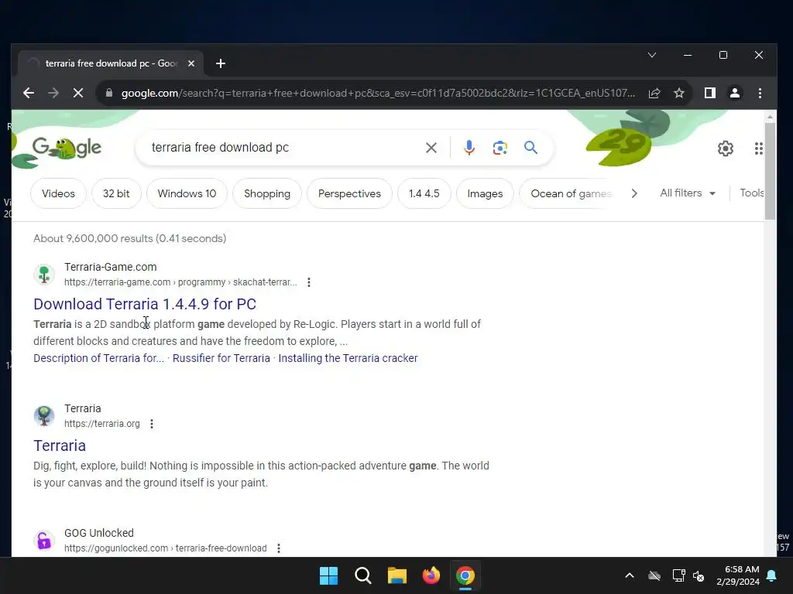Share this page icon in address bar

click(654, 93)
